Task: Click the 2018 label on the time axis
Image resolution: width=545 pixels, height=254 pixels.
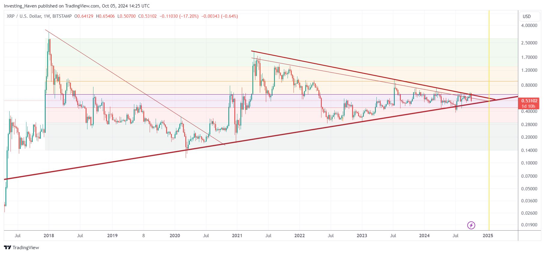Action: pyautogui.click(x=49, y=236)
